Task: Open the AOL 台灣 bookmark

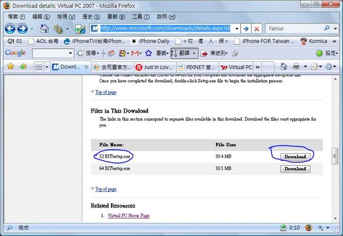Action: (43, 41)
